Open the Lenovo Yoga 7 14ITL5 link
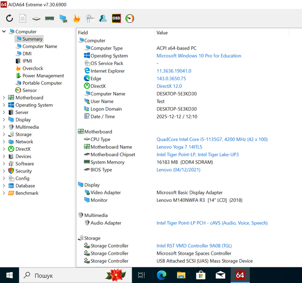 180,147
